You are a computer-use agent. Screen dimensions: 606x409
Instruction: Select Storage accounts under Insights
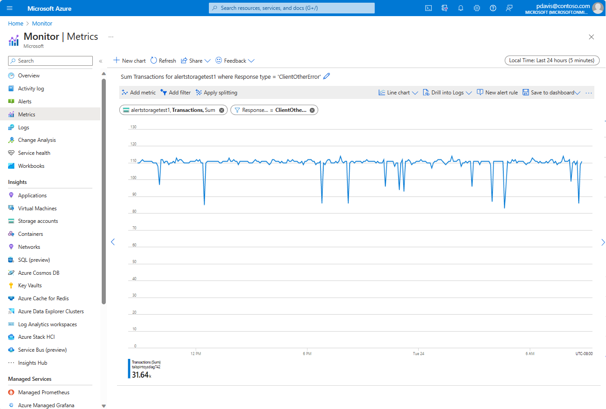pyautogui.click(x=38, y=221)
